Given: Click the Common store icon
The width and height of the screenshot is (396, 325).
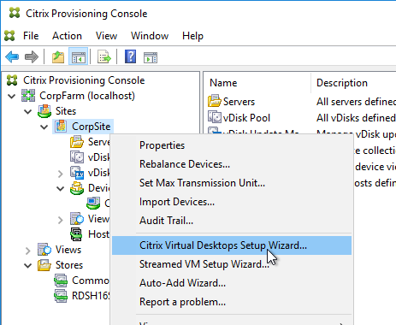Looking at the screenshot, I should click(61, 281).
